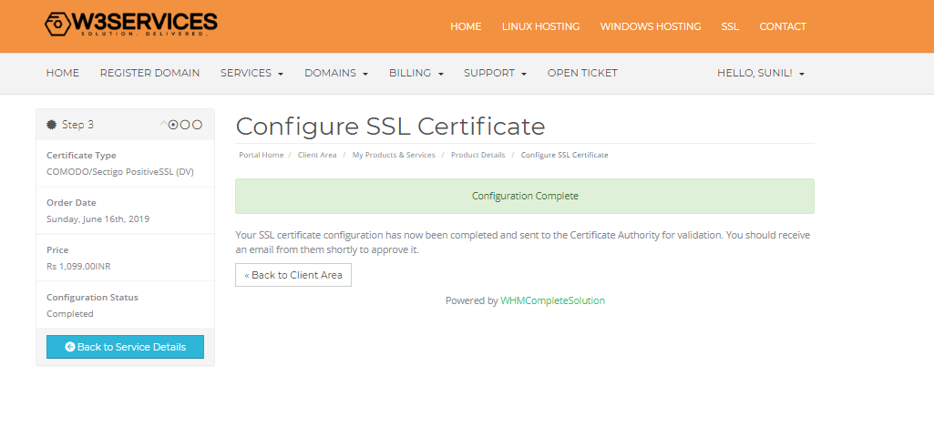Open the SSL header link

pyautogui.click(x=730, y=26)
